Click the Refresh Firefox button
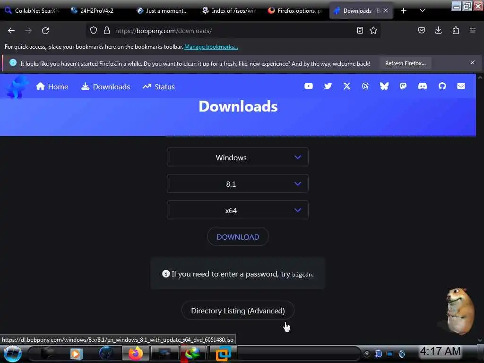This screenshot has height=363, width=484. click(405, 63)
